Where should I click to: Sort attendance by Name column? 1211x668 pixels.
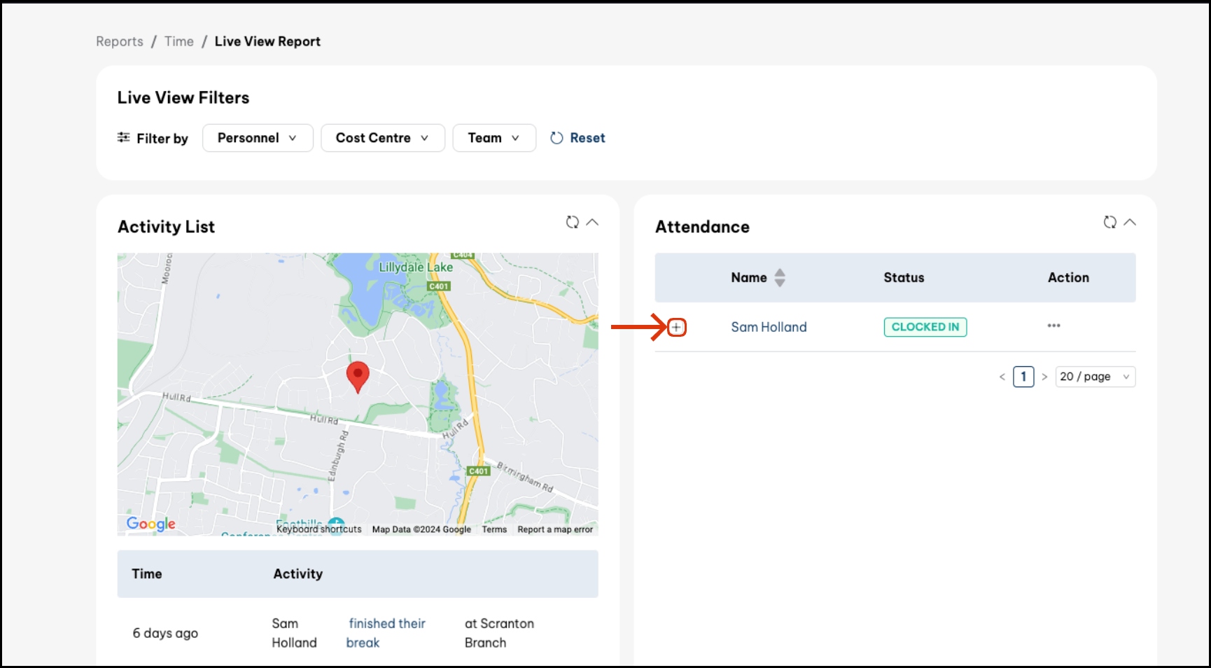point(779,278)
